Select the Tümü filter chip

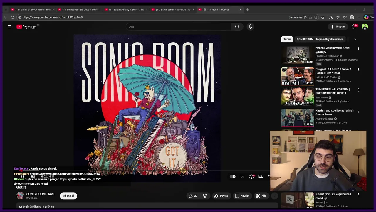[287, 39]
